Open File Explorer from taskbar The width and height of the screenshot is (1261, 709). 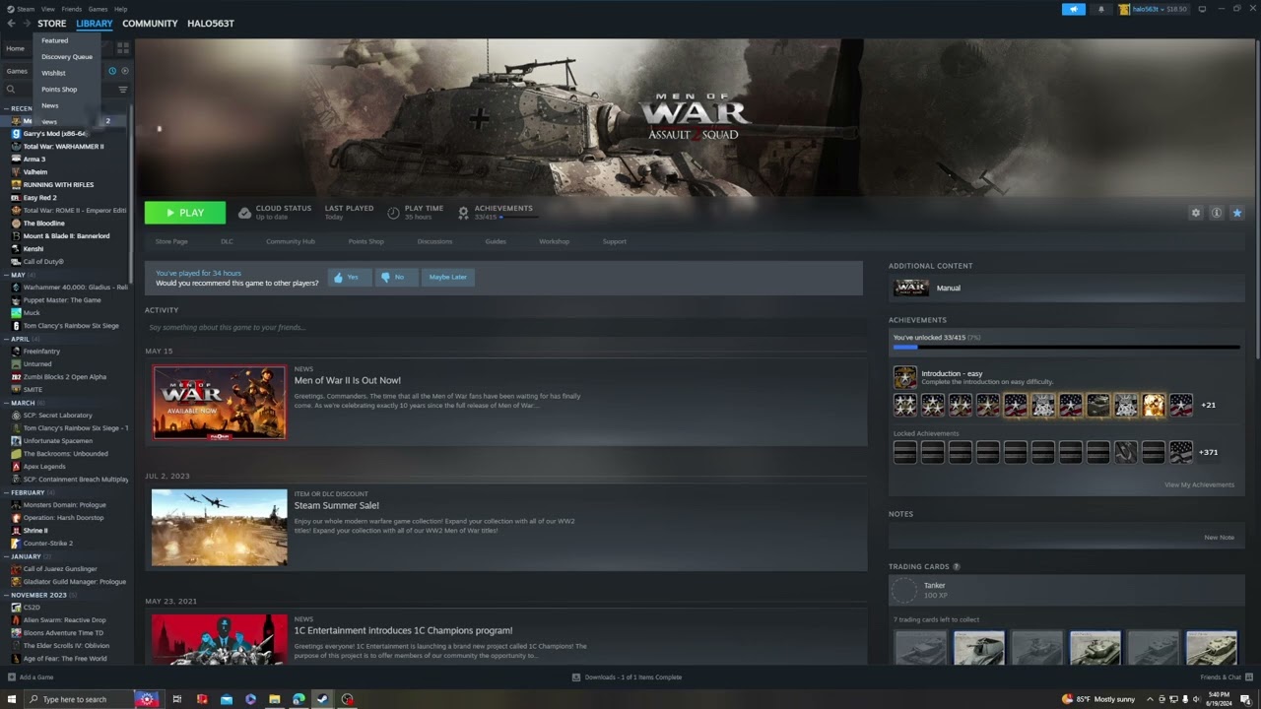275,699
